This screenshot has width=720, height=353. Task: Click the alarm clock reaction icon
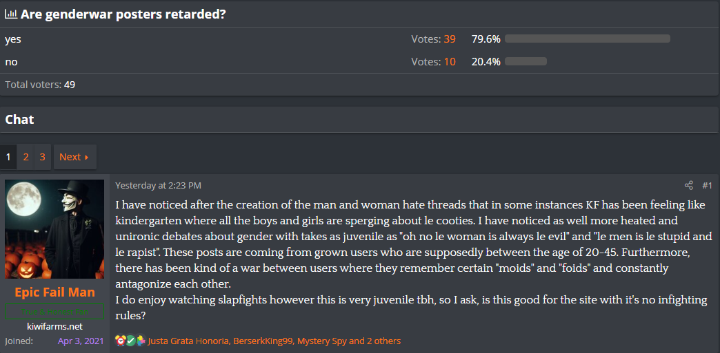[120, 341]
